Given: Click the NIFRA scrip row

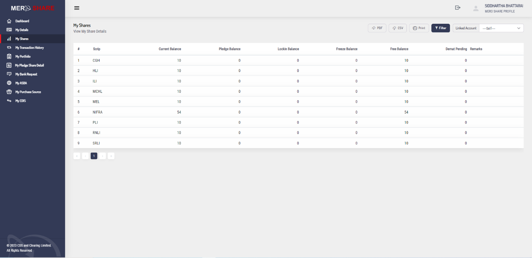Looking at the screenshot, I should pos(299,112).
